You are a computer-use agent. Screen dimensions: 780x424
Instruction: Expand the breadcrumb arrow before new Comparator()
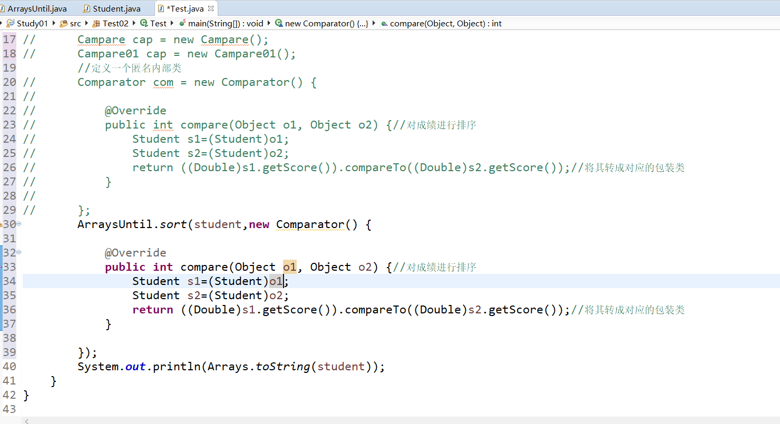click(269, 23)
